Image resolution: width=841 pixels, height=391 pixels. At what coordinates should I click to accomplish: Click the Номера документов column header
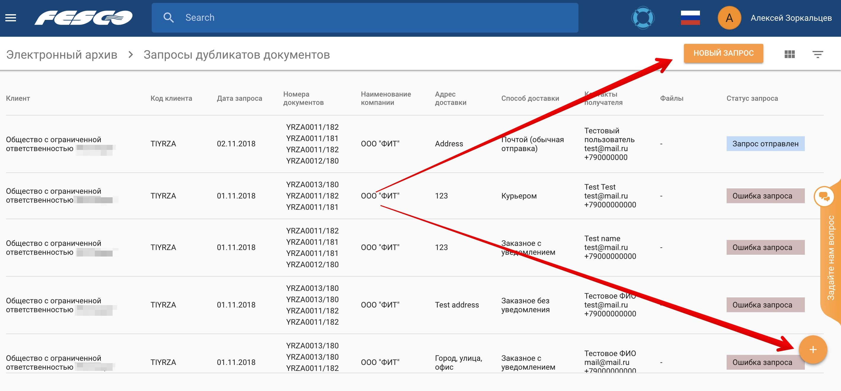pos(303,98)
